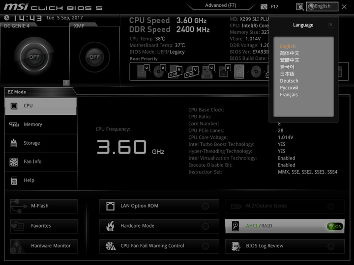Click the Fan Info fan icon
Screen dimensions: 354x265
[14, 162]
